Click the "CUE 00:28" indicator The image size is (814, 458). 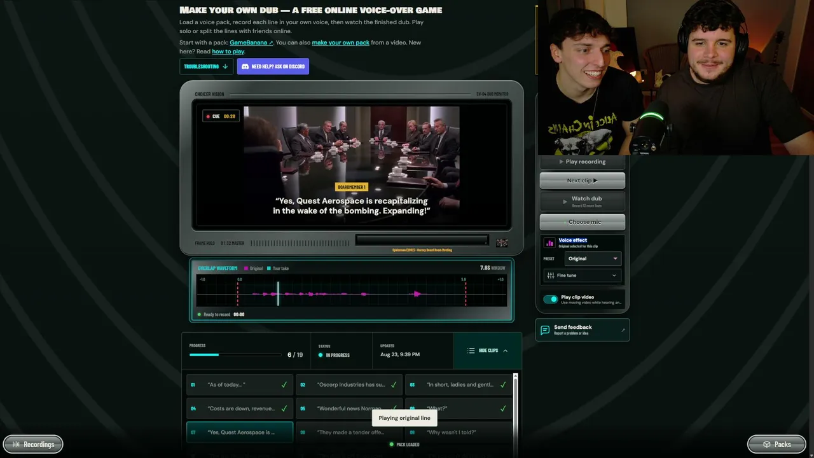[220, 116]
